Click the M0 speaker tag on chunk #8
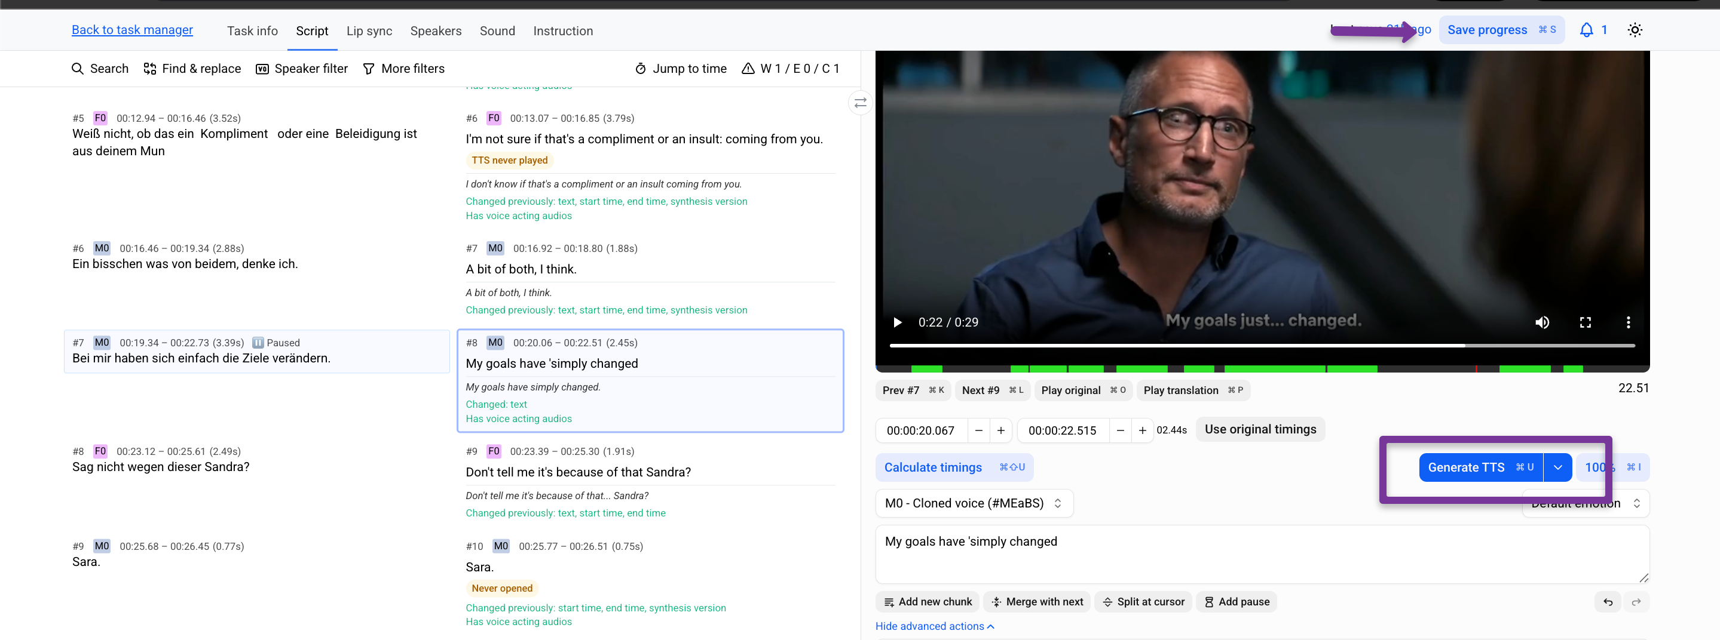This screenshot has width=1720, height=640. [495, 343]
